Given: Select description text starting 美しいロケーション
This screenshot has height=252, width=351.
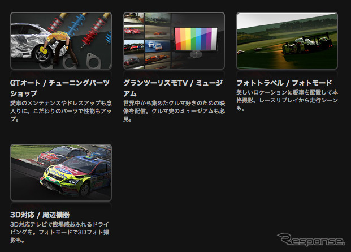Looking at the screenshot, I should click(x=287, y=100).
